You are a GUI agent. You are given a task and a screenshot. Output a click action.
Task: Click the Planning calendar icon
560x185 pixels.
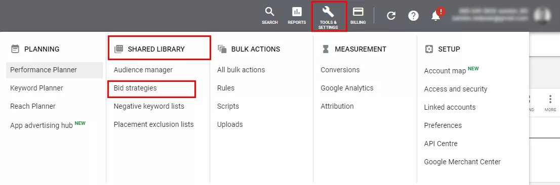click(15, 49)
